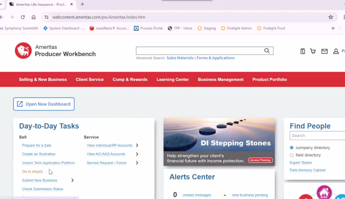Click Check Submission Status link
The image size is (345, 199).
[x=43, y=189]
